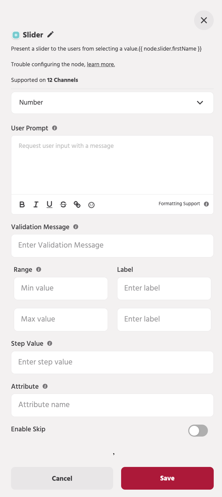This screenshot has width=222, height=497.
Task: Cancel the slider configuration
Action: click(x=62, y=478)
